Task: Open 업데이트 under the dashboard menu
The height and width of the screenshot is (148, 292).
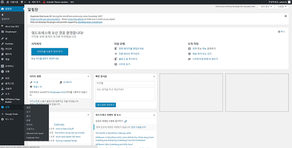Action: (5, 19)
